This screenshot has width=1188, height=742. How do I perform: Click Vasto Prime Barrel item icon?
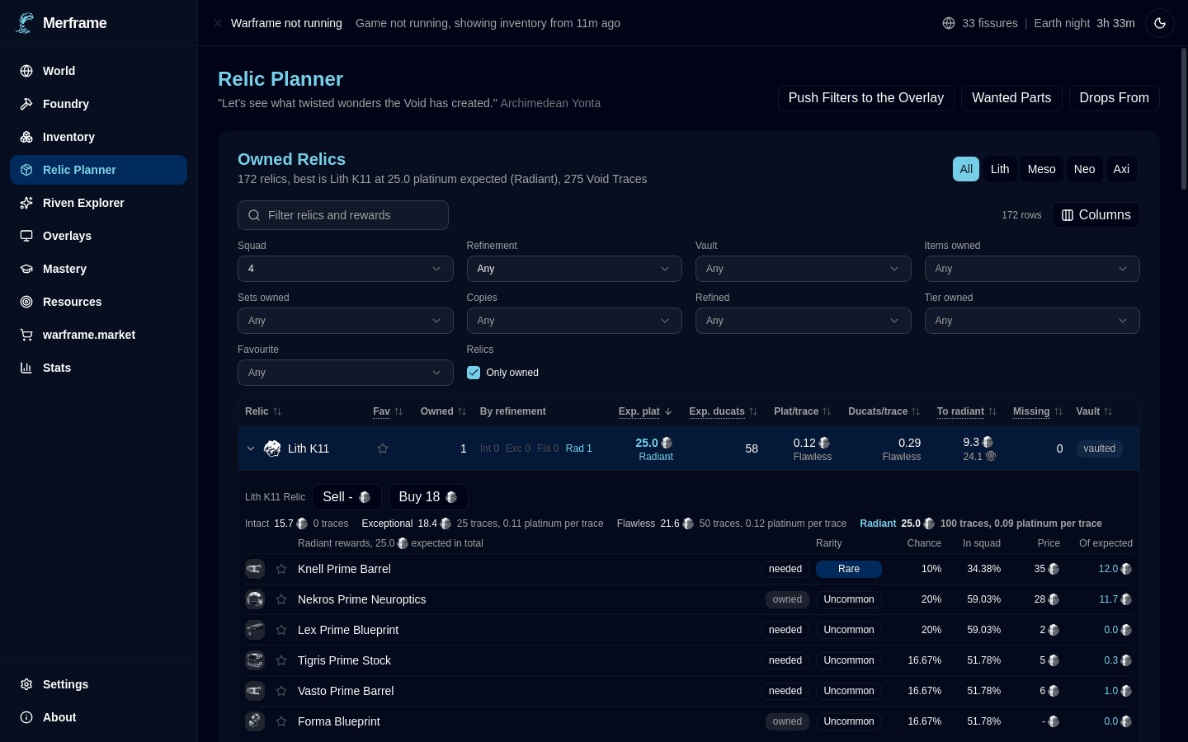click(x=255, y=691)
